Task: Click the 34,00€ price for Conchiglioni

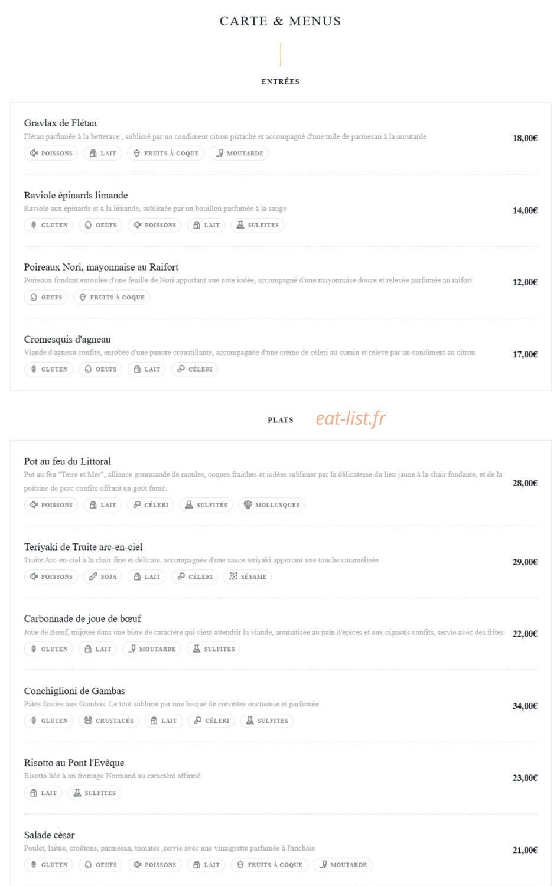Action: point(525,706)
